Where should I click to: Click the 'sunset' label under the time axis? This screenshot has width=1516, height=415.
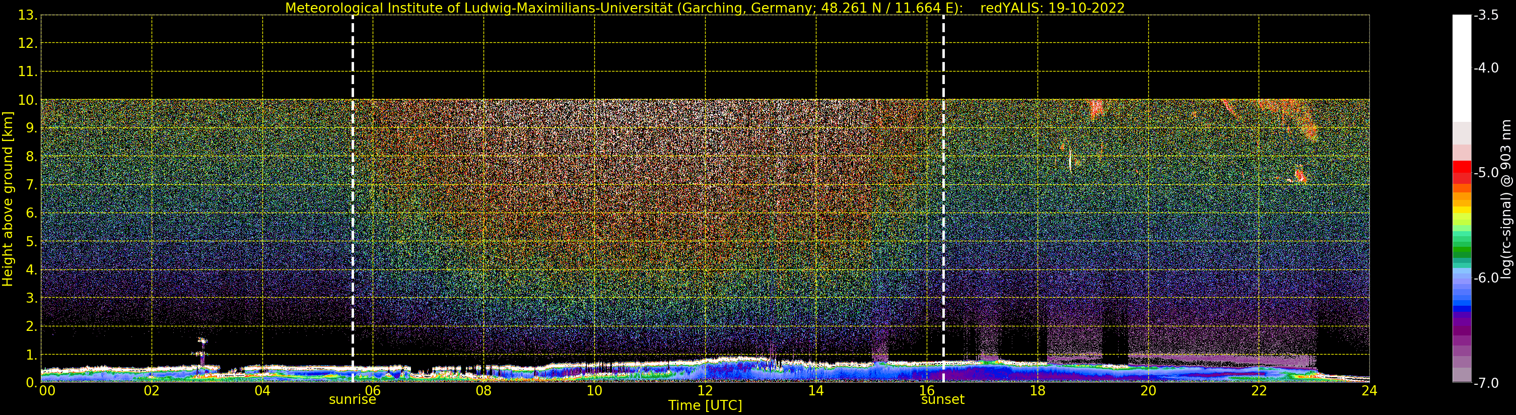(942, 400)
